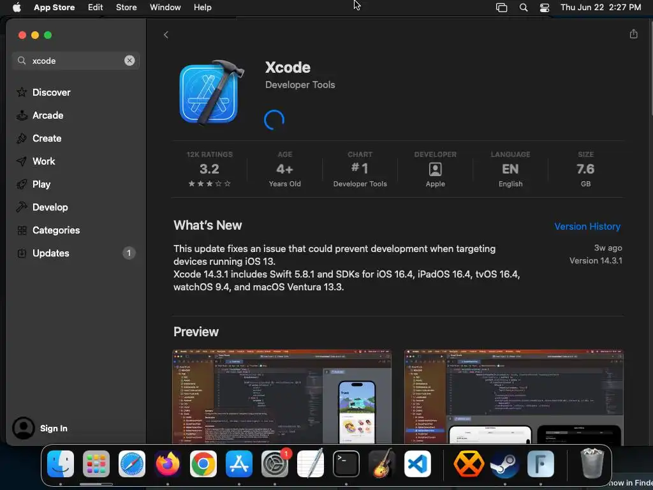This screenshot has width=653, height=490.
Task: Click the Updates count badge
Action: [129, 253]
